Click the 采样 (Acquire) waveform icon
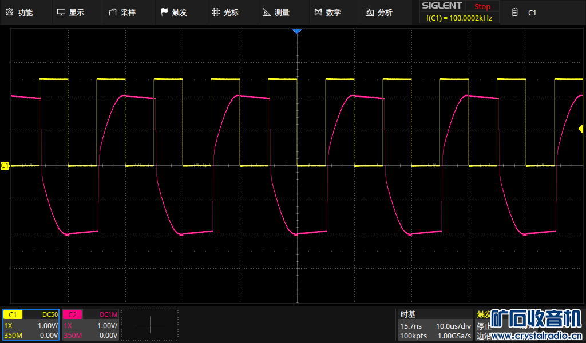Image resolution: width=586 pixels, height=343 pixels. pos(113,13)
